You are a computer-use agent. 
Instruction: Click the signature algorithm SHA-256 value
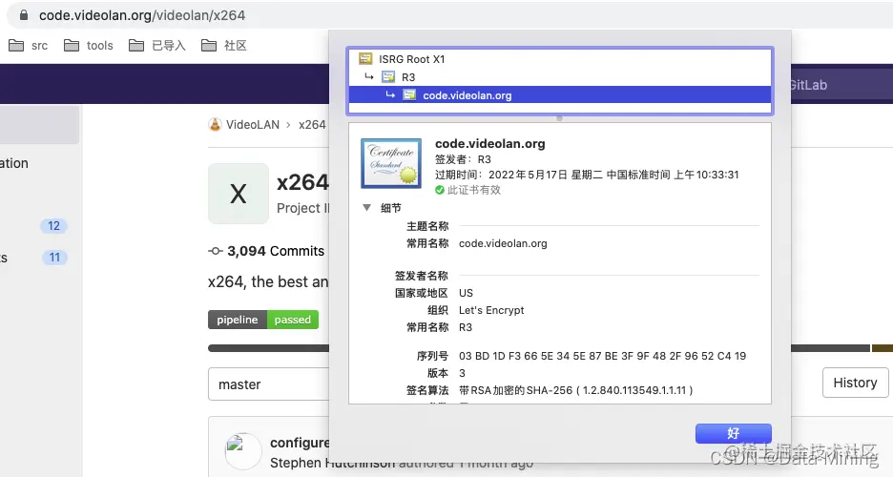click(576, 390)
